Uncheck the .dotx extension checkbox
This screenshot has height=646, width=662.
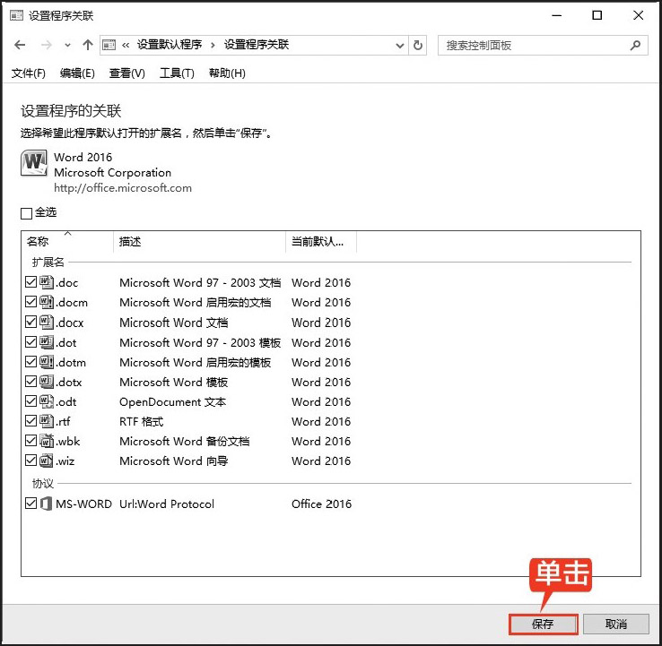pos(30,381)
